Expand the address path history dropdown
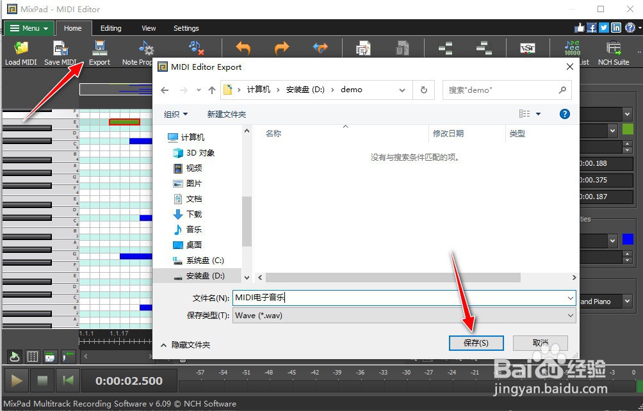The height and width of the screenshot is (411, 643). click(402, 90)
